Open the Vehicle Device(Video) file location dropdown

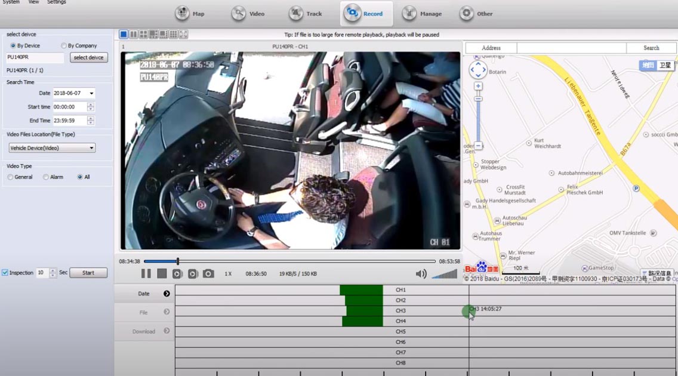coord(52,148)
